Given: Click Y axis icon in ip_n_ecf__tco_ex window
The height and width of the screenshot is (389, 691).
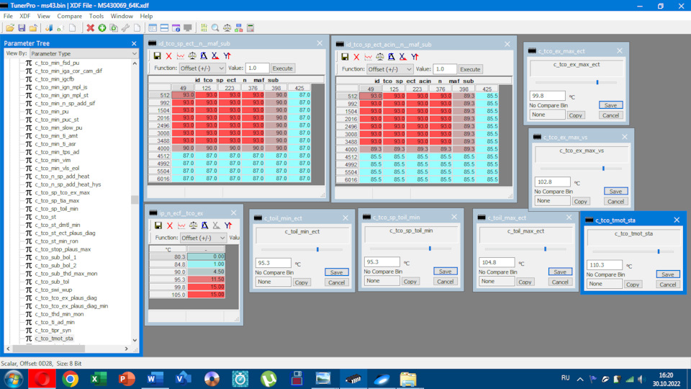Looking at the screenshot, I should (x=228, y=225).
